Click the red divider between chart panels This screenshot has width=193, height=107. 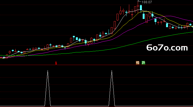point(96,65)
